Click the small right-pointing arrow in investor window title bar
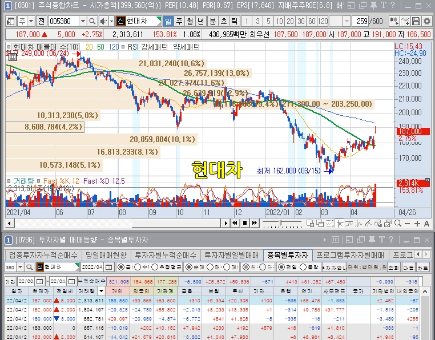 (325, 240)
